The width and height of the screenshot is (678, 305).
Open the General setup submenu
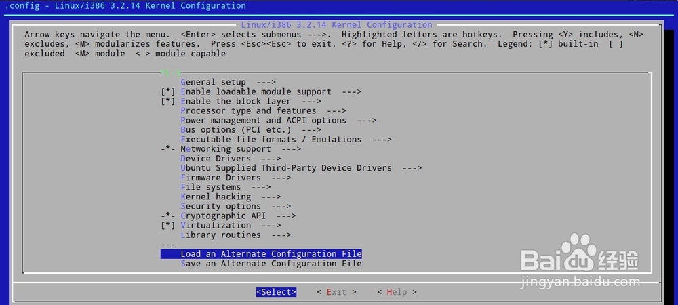[228, 82]
